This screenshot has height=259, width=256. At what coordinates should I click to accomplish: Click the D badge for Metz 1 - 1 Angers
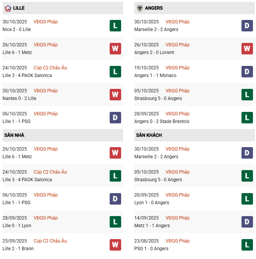(247, 222)
